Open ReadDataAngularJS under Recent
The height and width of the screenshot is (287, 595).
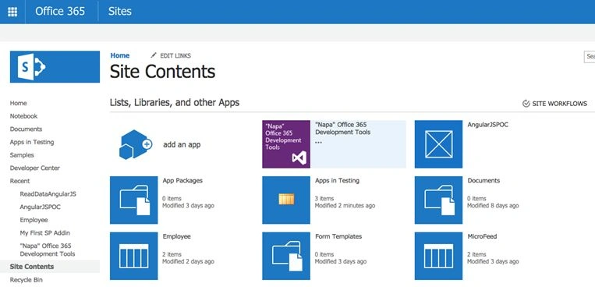pyautogui.click(x=48, y=194)
